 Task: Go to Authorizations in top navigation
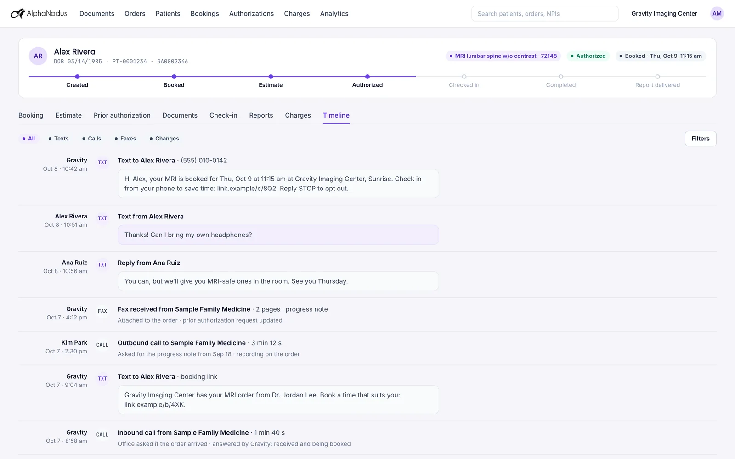tap(252, 14)
